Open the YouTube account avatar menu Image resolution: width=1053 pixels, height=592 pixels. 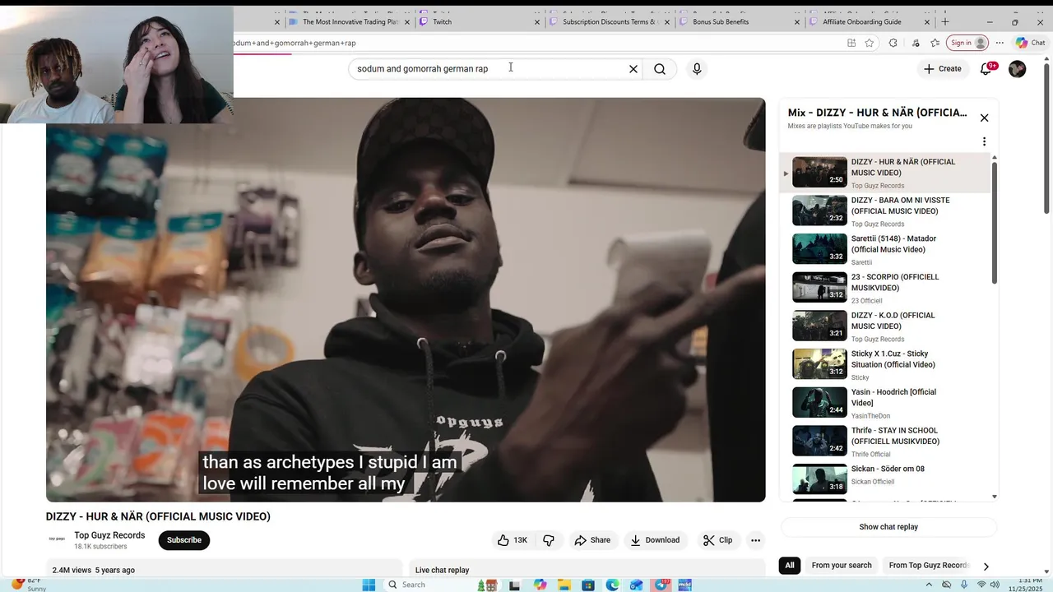[1018, 69]
